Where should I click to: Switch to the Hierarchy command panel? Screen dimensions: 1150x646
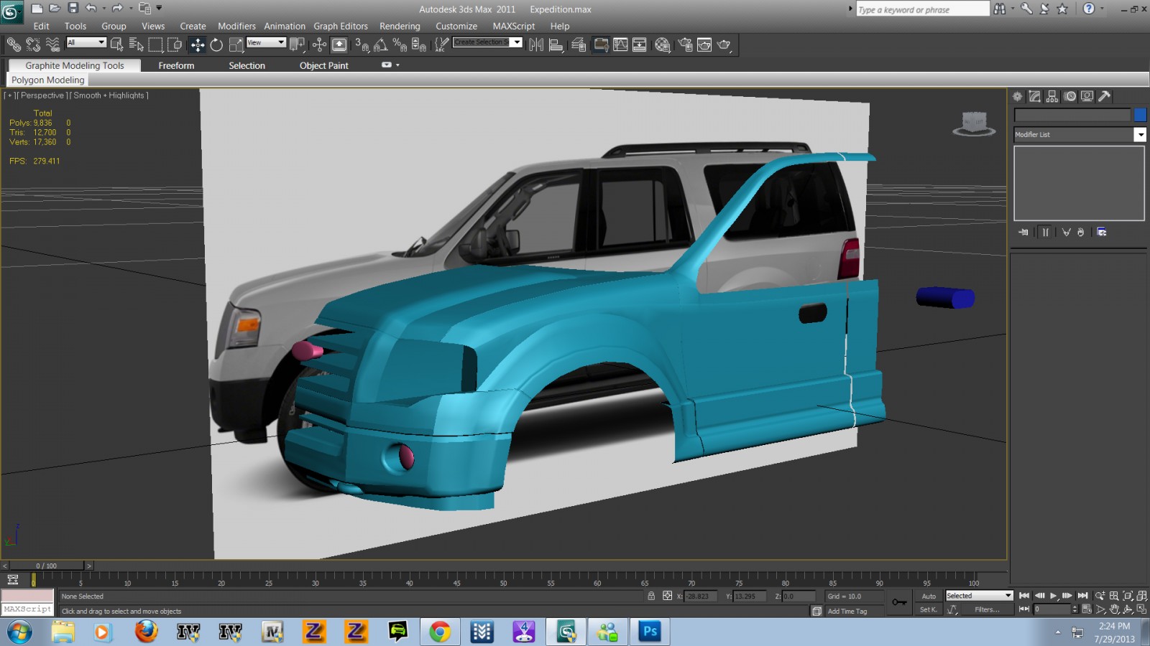pos(1052,96)
